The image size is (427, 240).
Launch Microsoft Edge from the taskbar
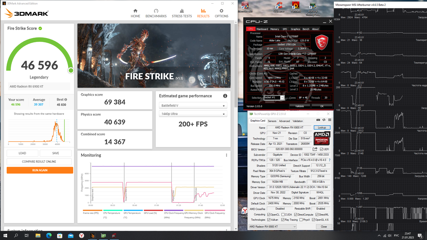(49, 236)
